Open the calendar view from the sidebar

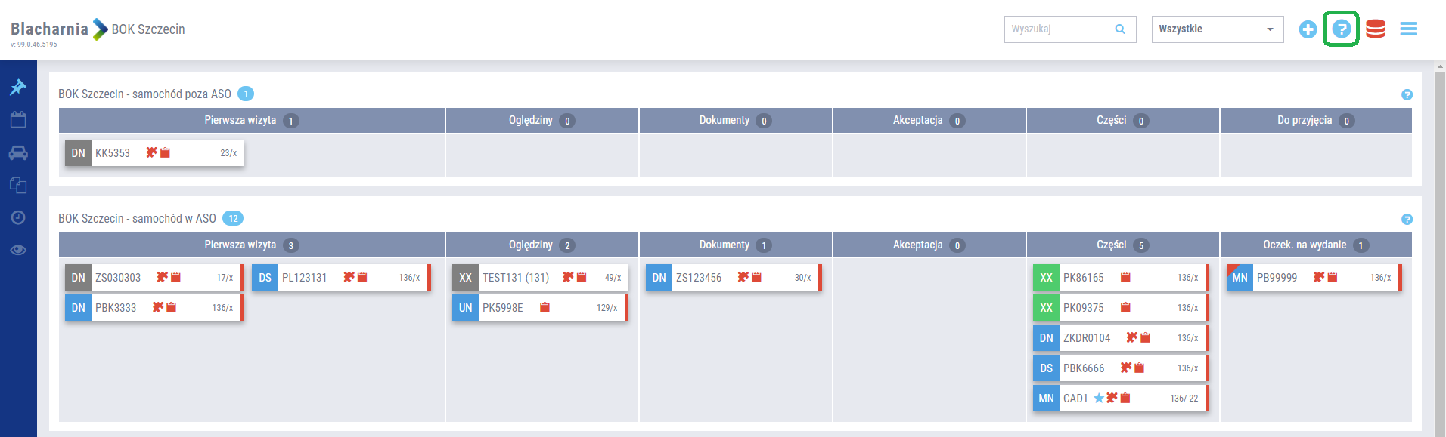[18, 120]
